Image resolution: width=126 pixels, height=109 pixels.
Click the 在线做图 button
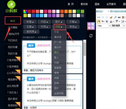point(91,26)
